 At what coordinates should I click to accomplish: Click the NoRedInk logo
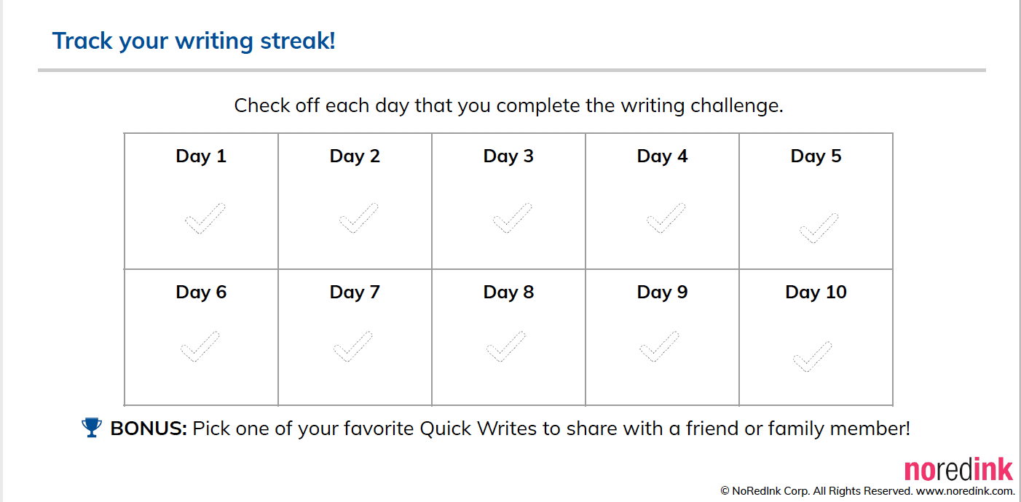958,470
